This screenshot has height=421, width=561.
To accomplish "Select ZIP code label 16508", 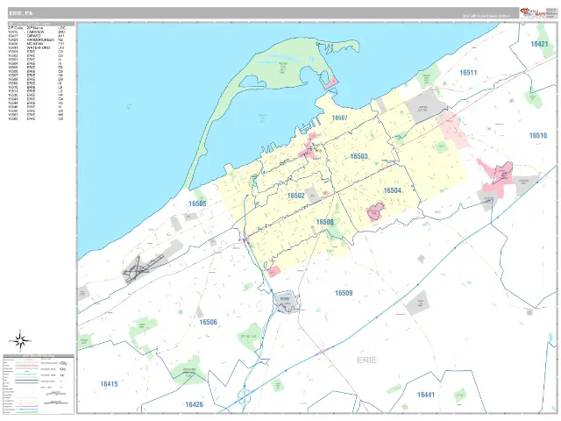I will coord(324,222).
